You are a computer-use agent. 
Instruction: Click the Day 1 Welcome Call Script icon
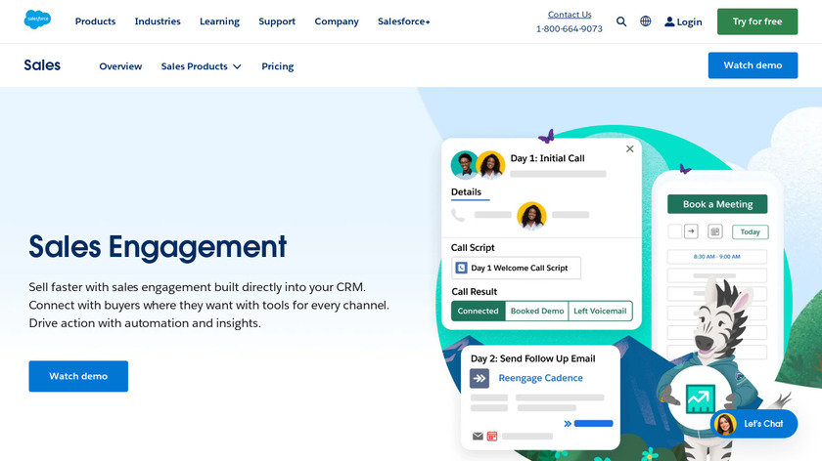tap(461, 268)
